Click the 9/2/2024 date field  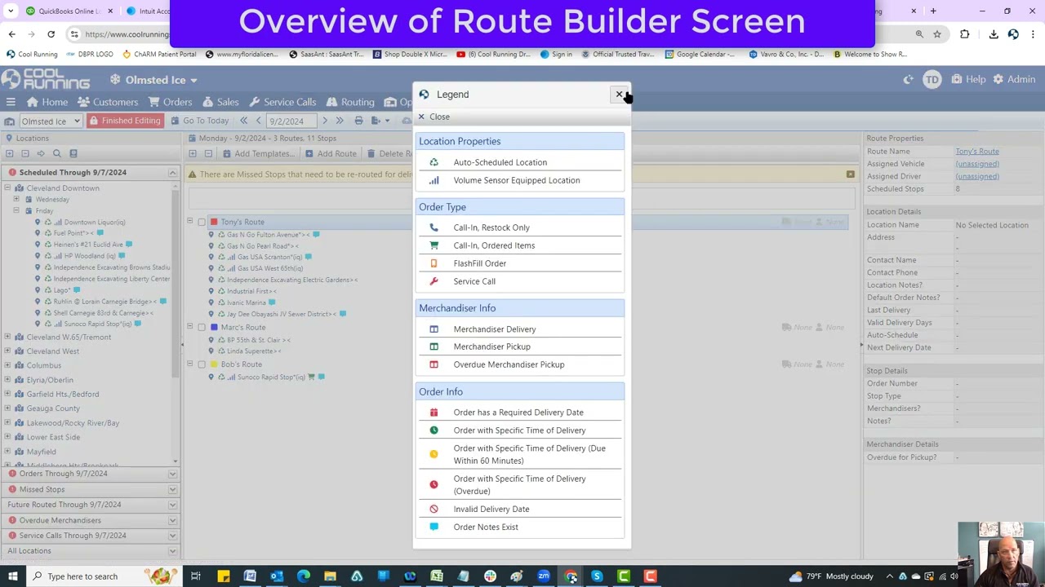291,121
